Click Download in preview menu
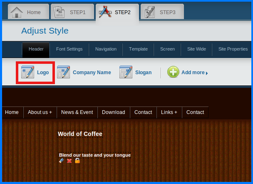253x184 pixels. [114, 112]
